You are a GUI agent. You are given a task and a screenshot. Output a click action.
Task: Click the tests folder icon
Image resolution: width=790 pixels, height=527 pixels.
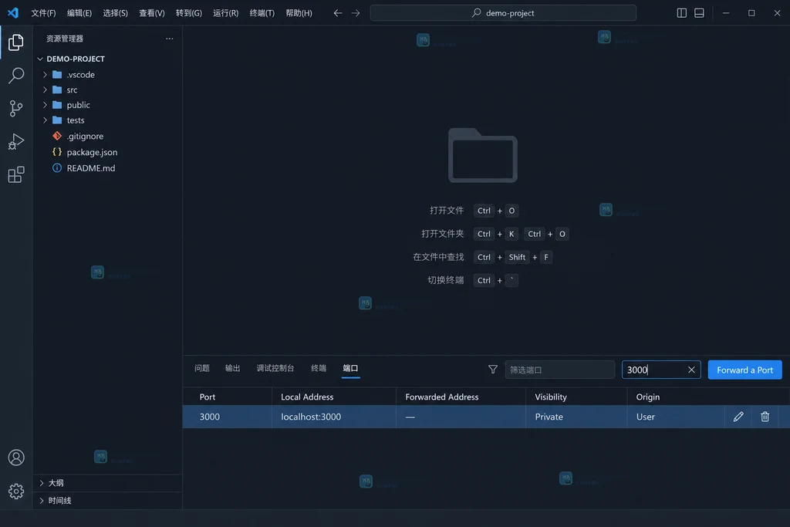[57, 120]
